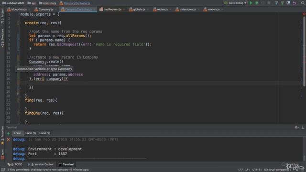
Task: Run the Sails debug configuration
Action: [x=251, y=3]
